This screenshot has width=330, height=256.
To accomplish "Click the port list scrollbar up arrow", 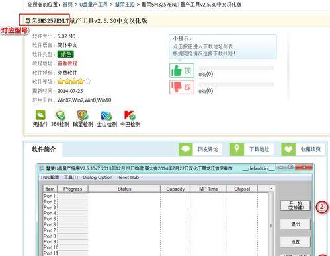I will (272, 189).
